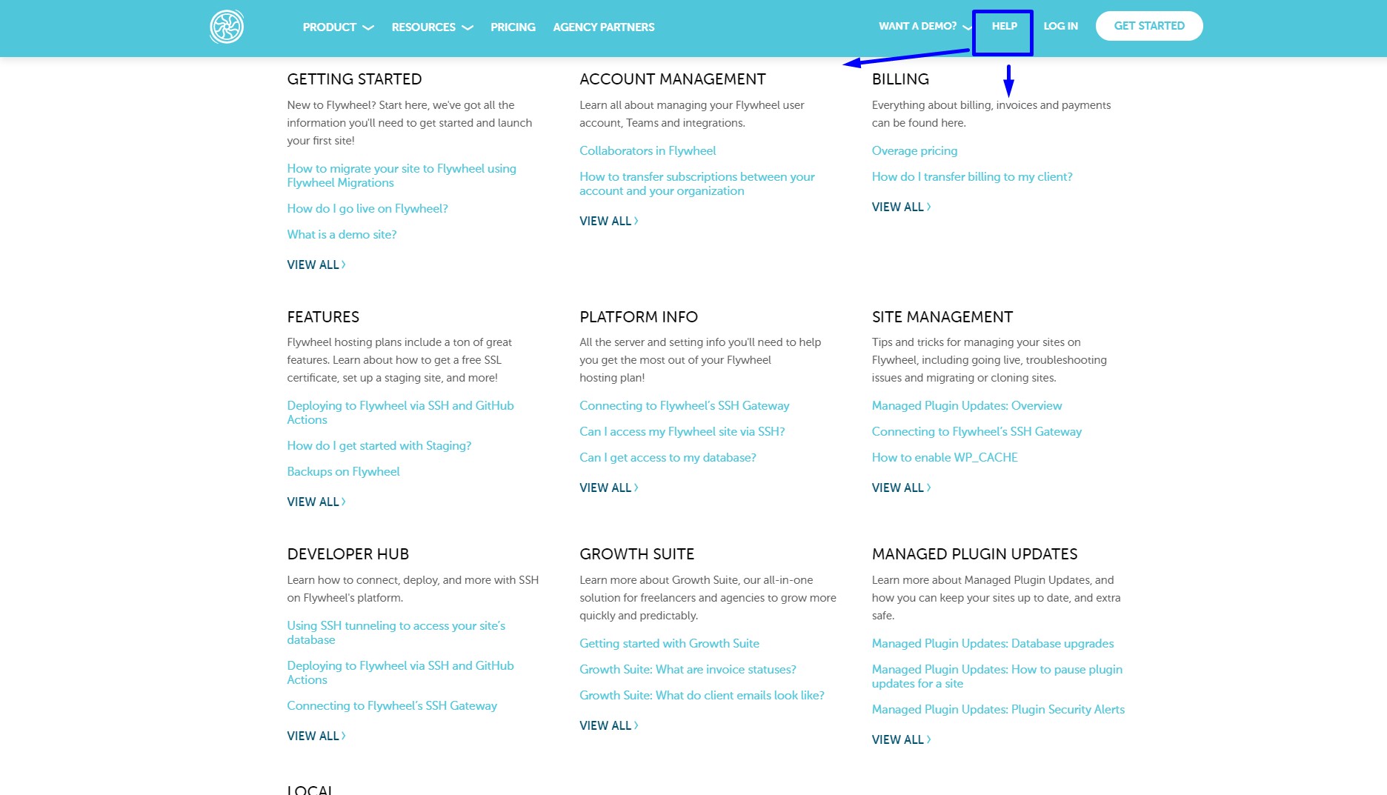1387x795 pixels.
Task: Open 'How to migrate your site to Flywheel' article
Action: [402, 176]
